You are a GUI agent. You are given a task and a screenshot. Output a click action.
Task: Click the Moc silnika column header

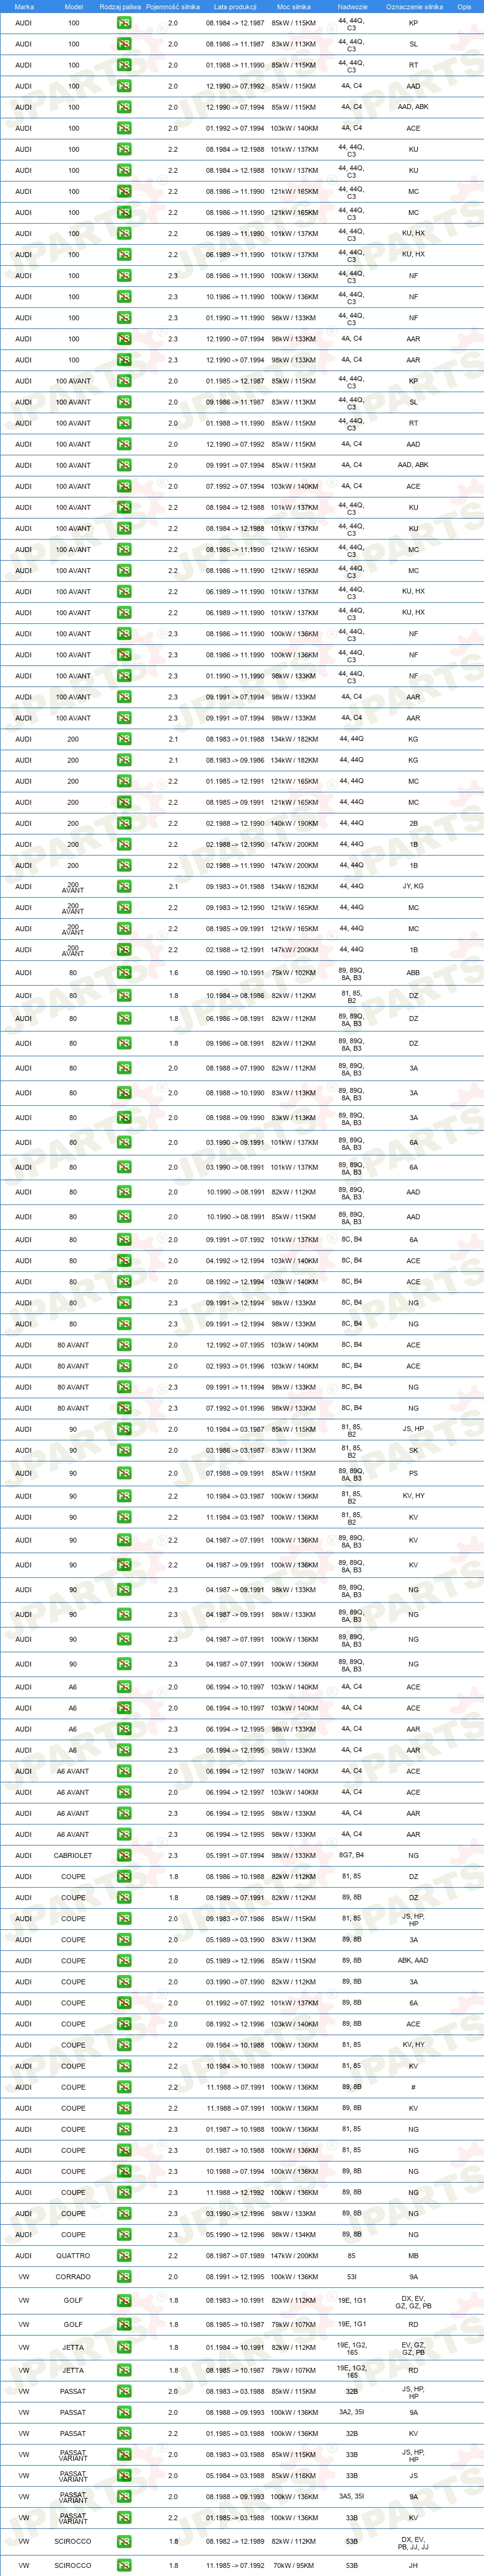coord(294,6)
